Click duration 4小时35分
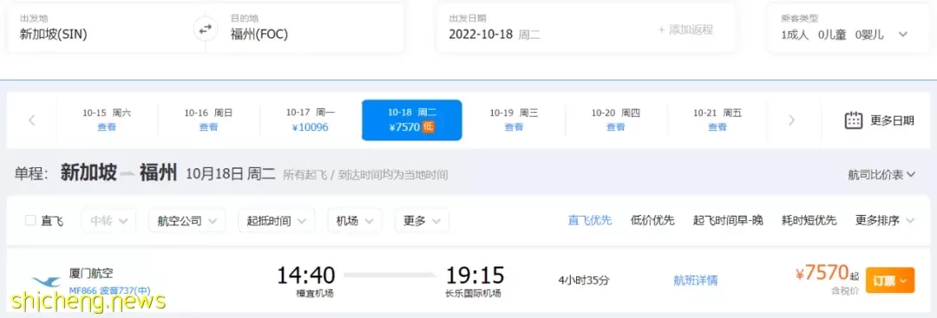 tap(583, 281)
